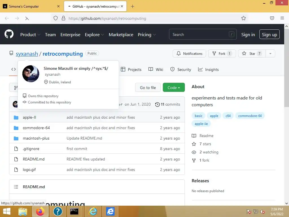Image resolution: width=289 pixels, height=217 pixels.
Task: Switch to the Security tab
Action: click(x=181, y=70)
